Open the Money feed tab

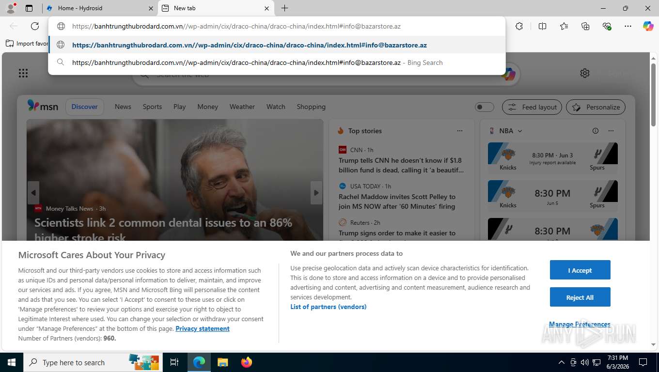pyautogui.click(x=208, y=107)
